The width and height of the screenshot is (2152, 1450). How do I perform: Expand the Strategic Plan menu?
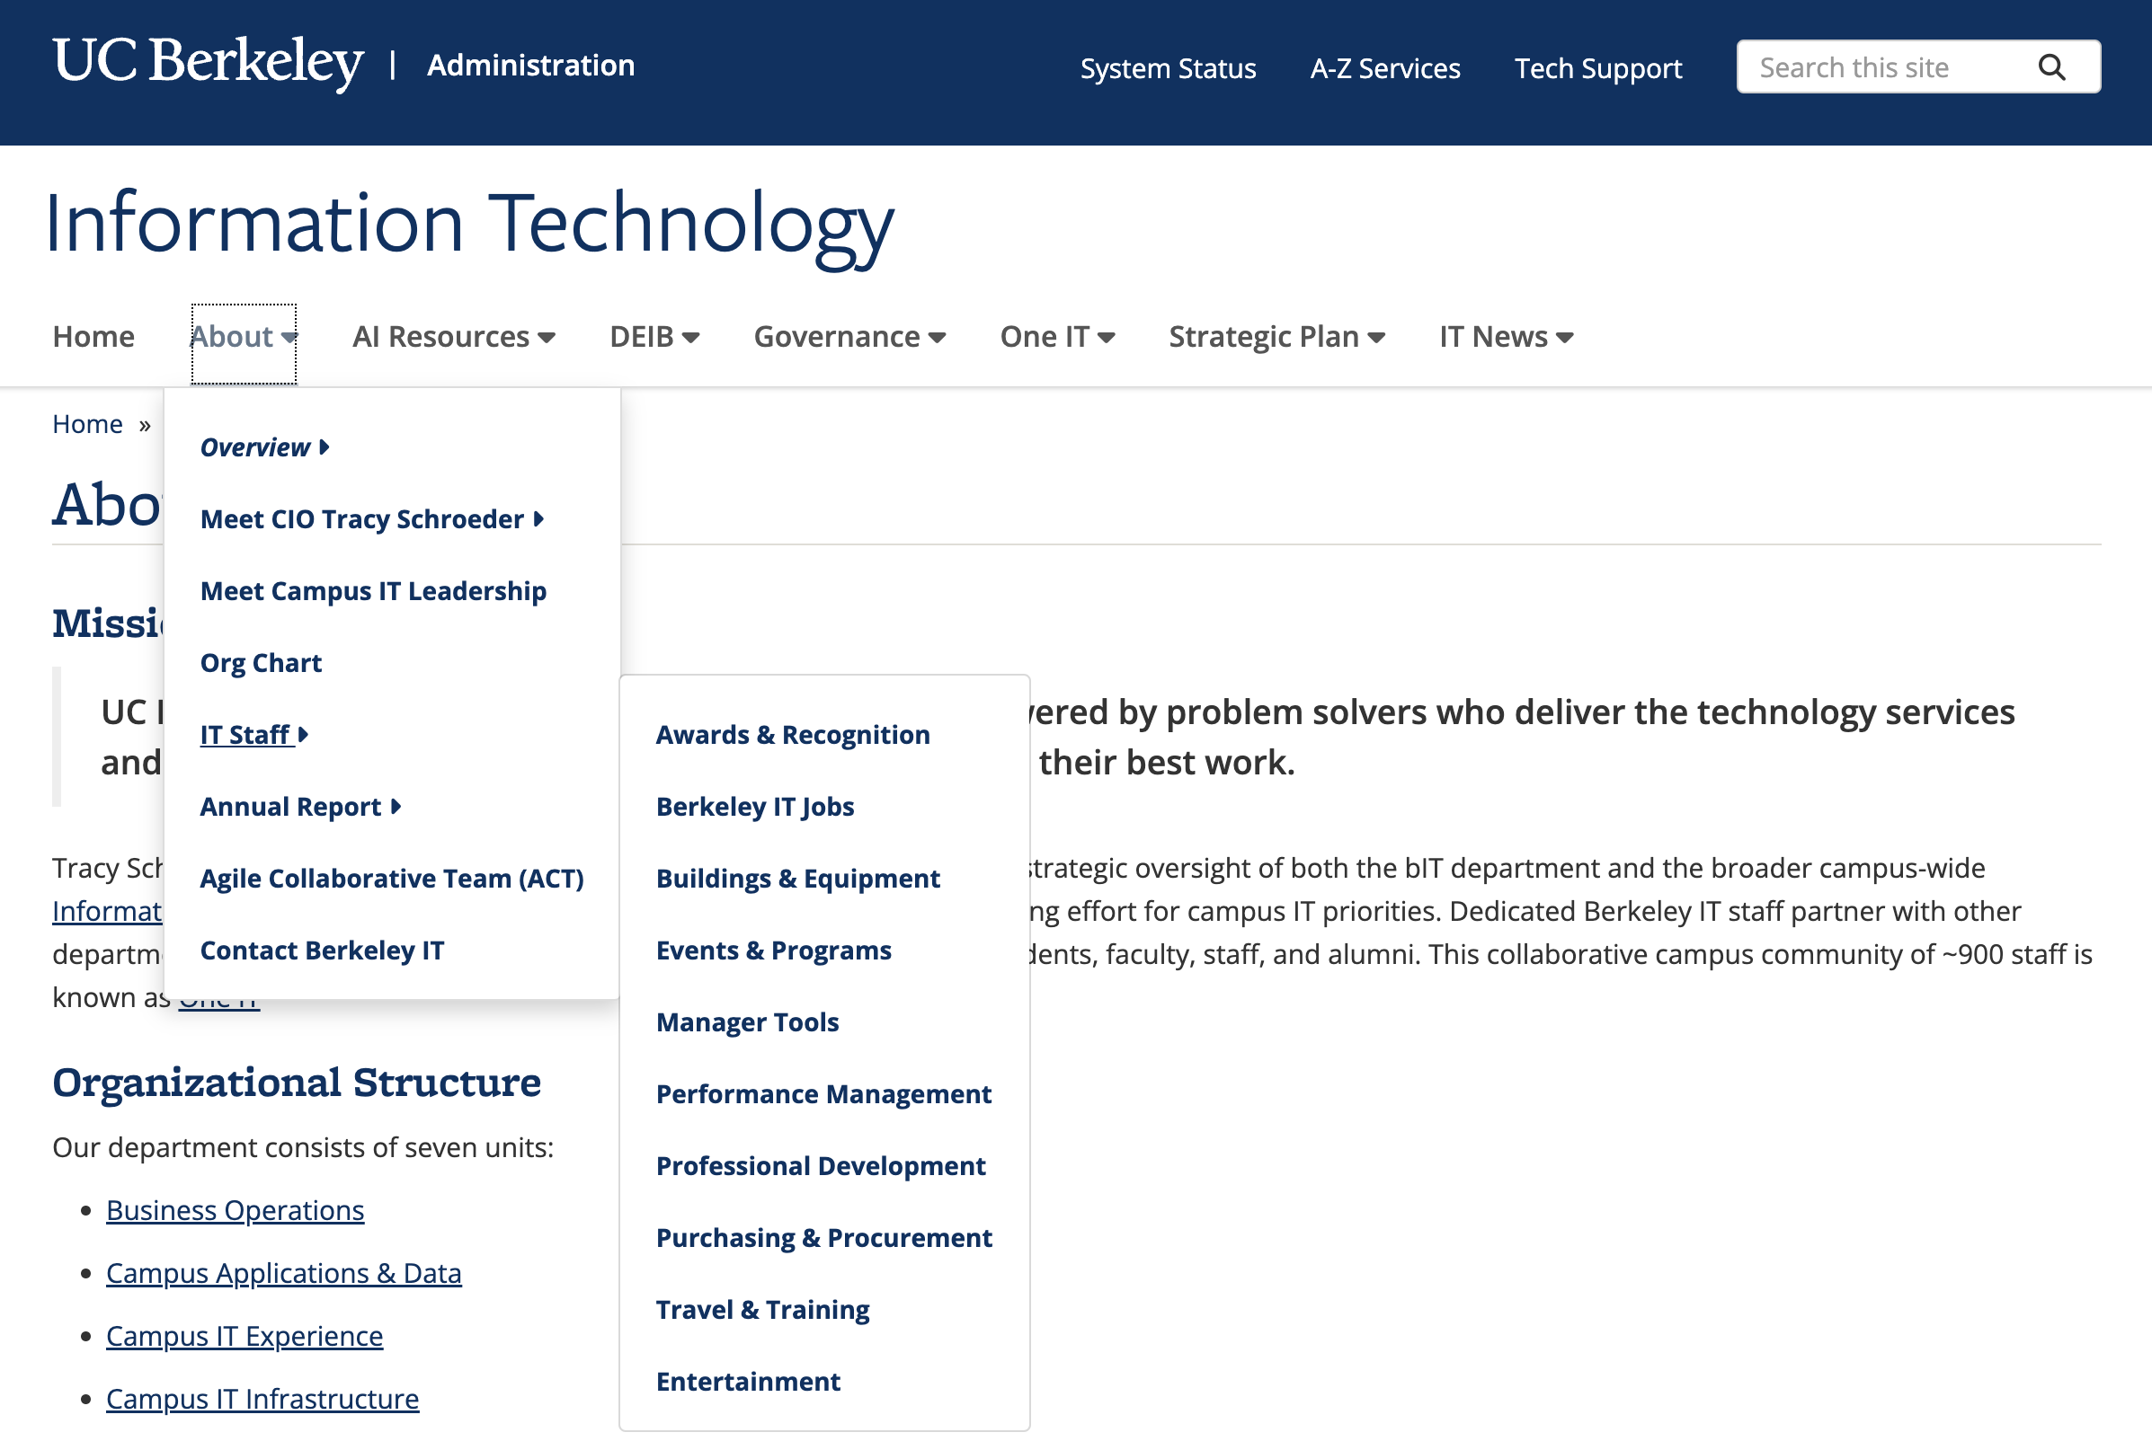[1276, 337]
